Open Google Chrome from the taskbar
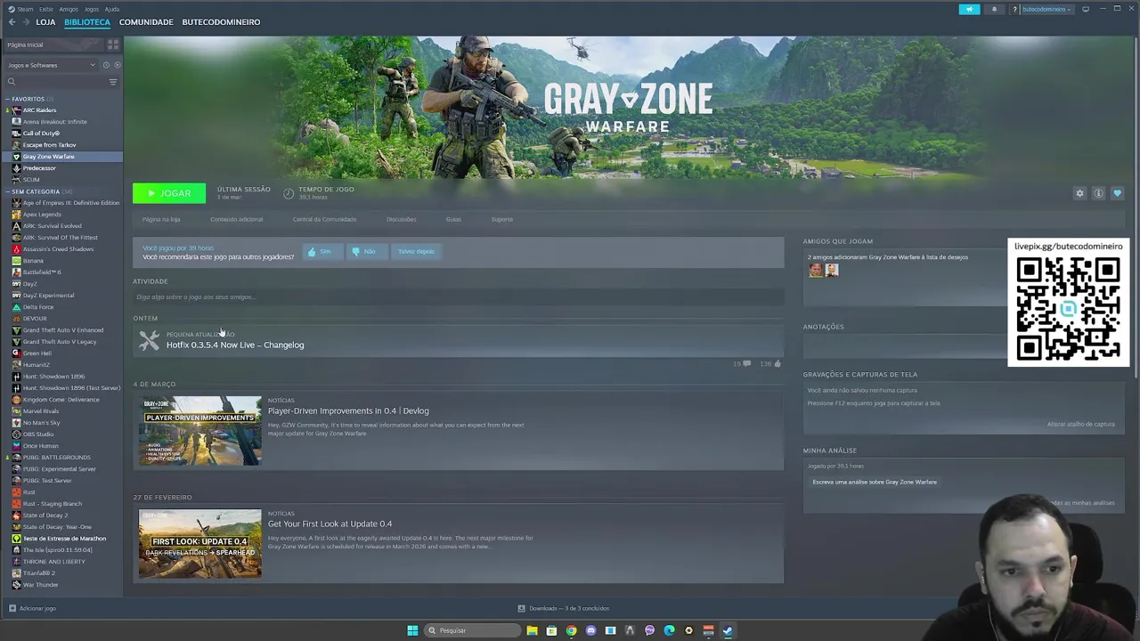The height and width of the screenshot is (641, 1140). [x=571, y=630]
